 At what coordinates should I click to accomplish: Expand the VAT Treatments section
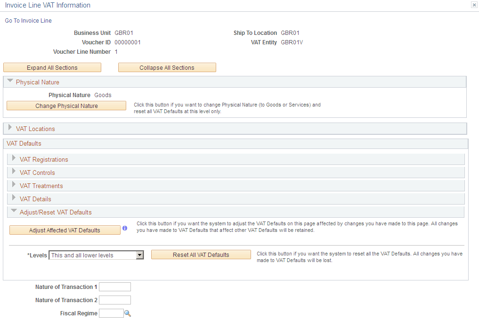pyautogui.click(x=13, y=186)
